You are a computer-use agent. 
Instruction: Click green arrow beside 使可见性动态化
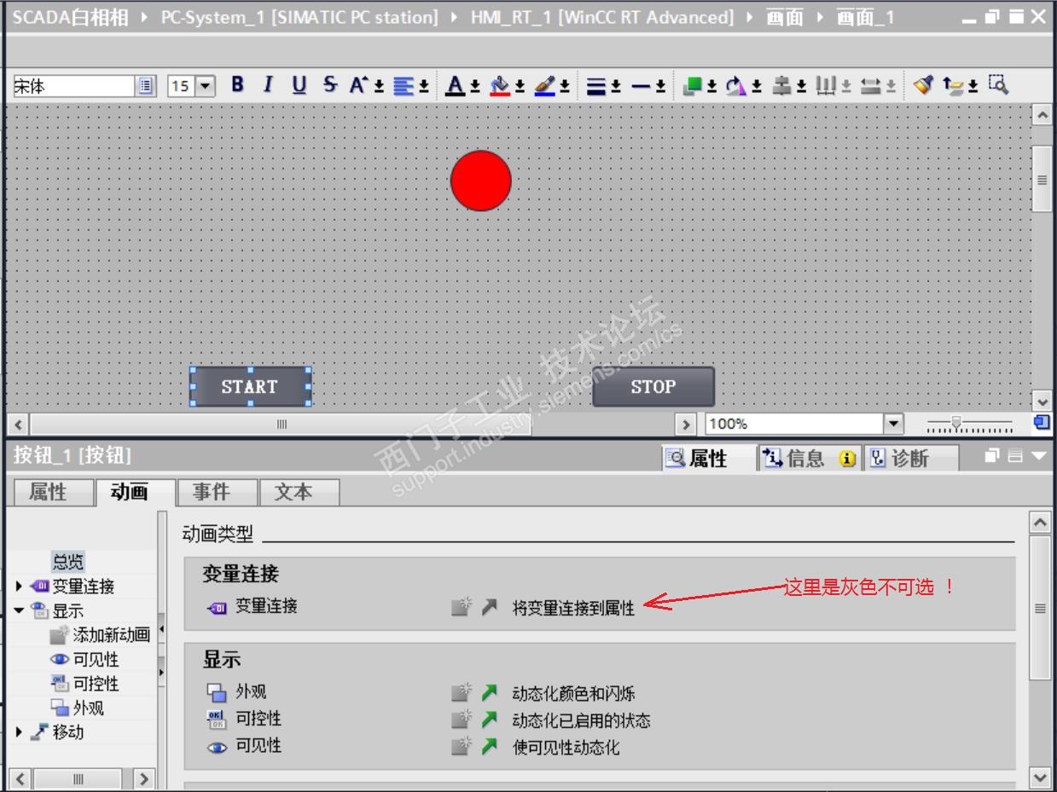489,747
